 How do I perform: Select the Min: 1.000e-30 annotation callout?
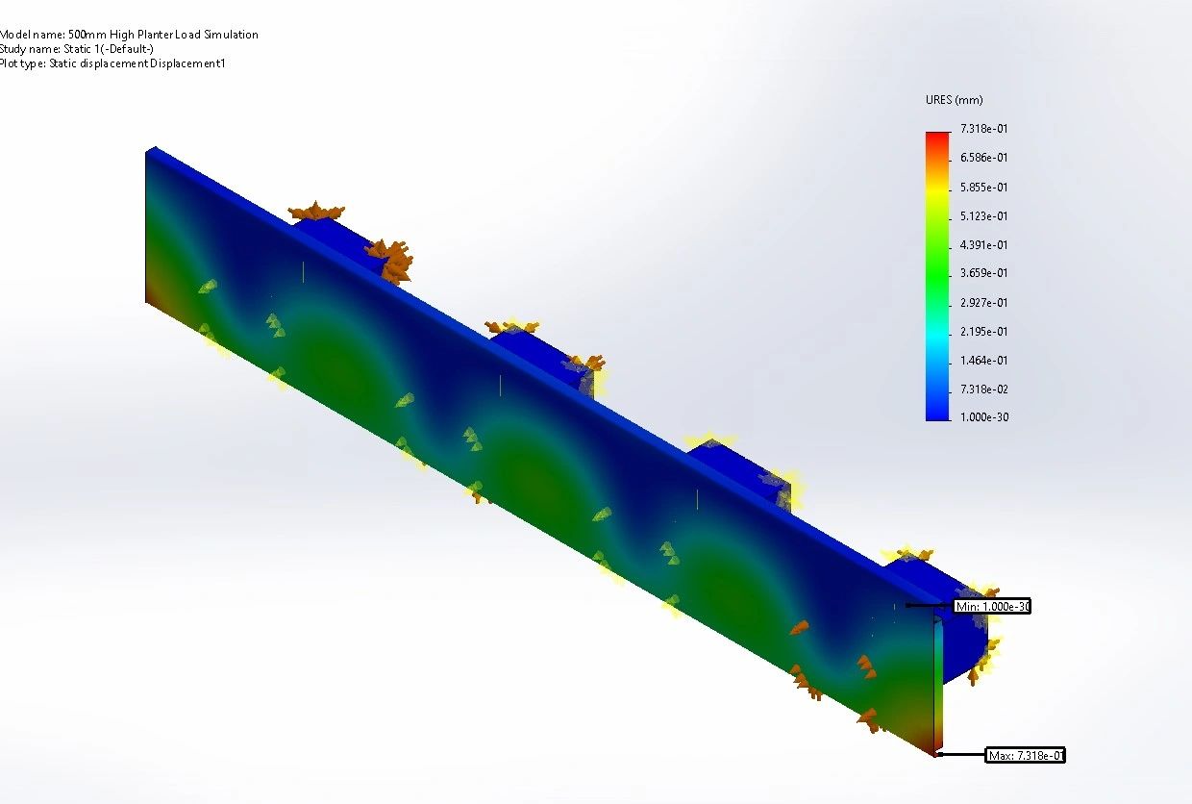coord(991,606)
